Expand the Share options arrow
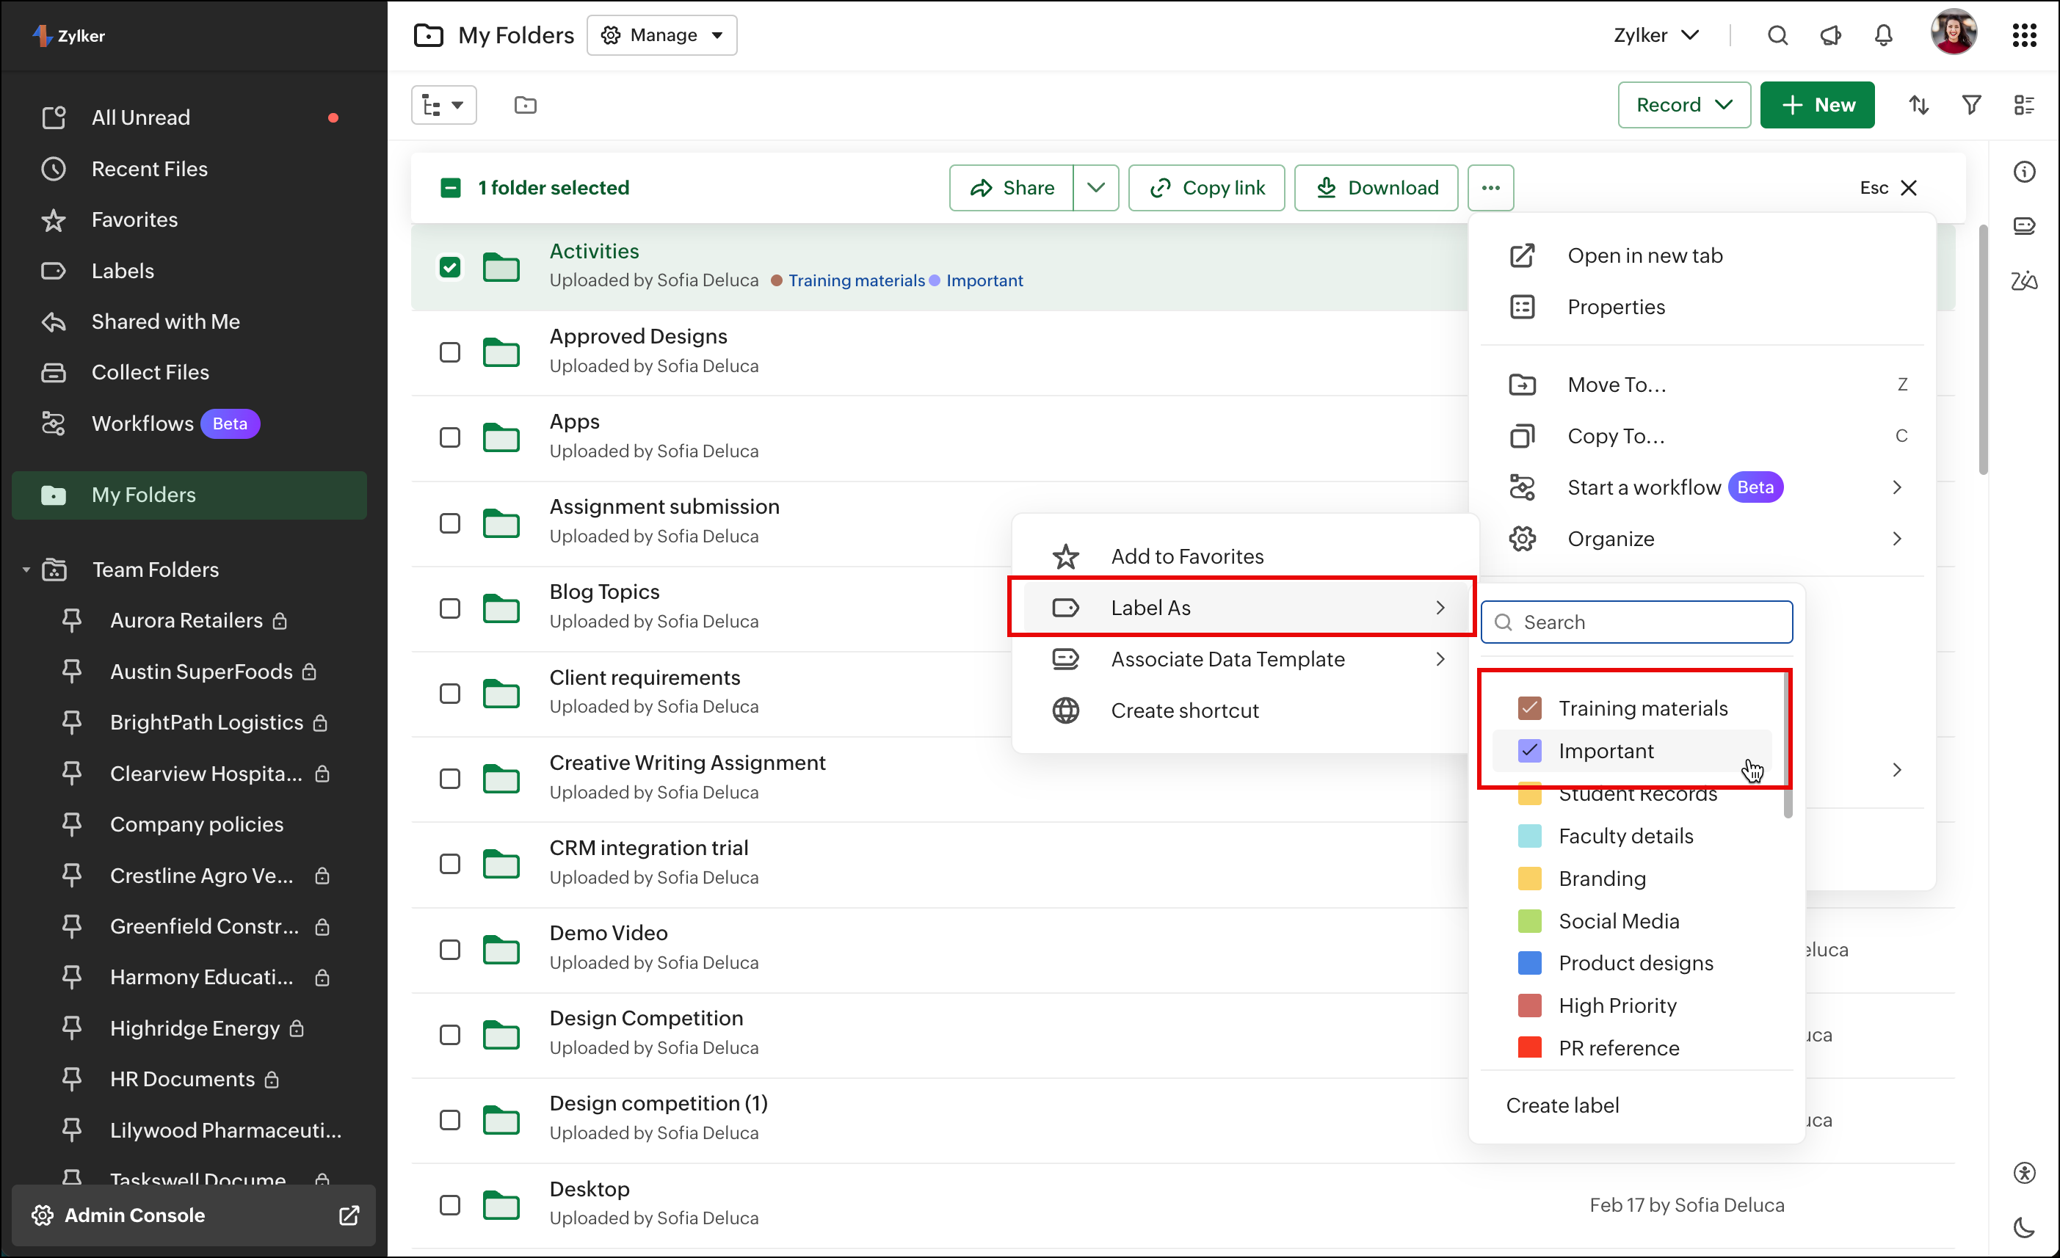This screenshot has width=2060, height=1258. 1095,188
